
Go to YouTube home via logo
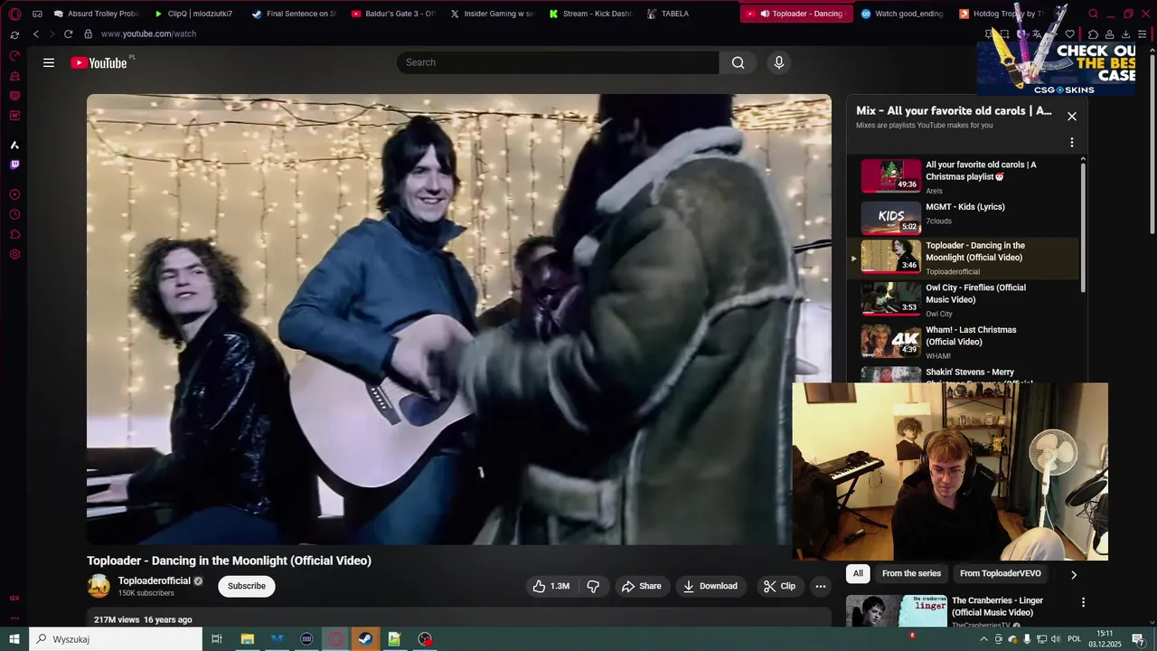pos(99,62)
